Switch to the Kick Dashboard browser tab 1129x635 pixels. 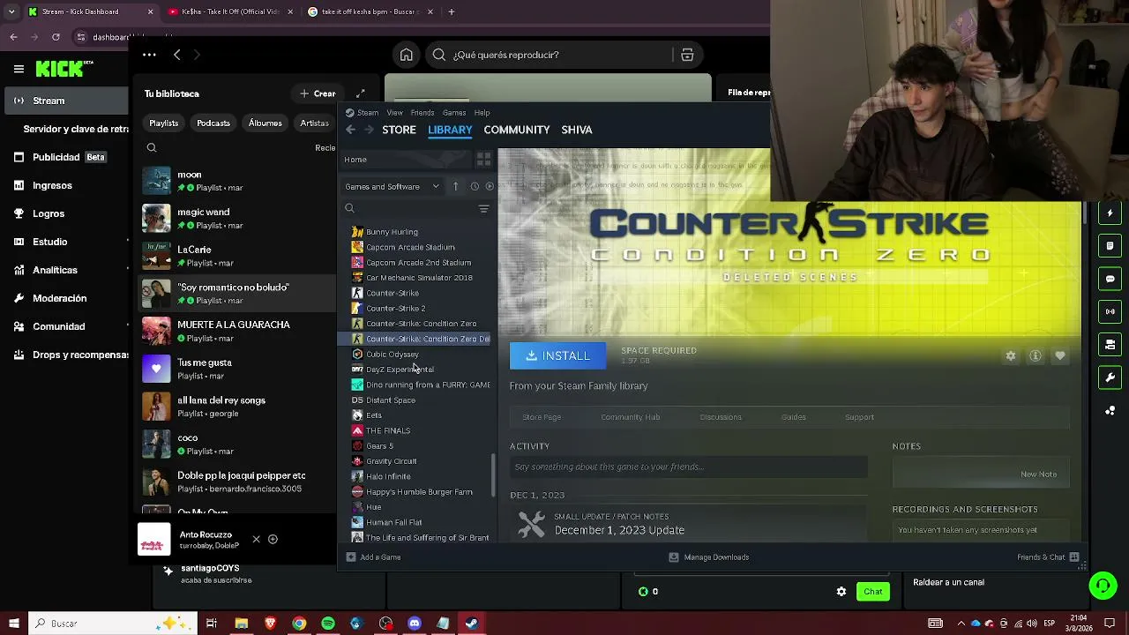91,12
